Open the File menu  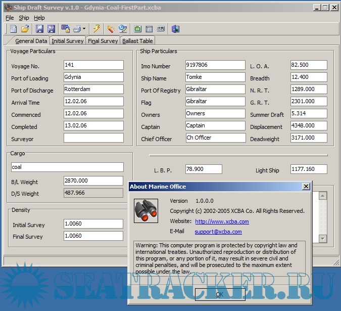point(10,18)
